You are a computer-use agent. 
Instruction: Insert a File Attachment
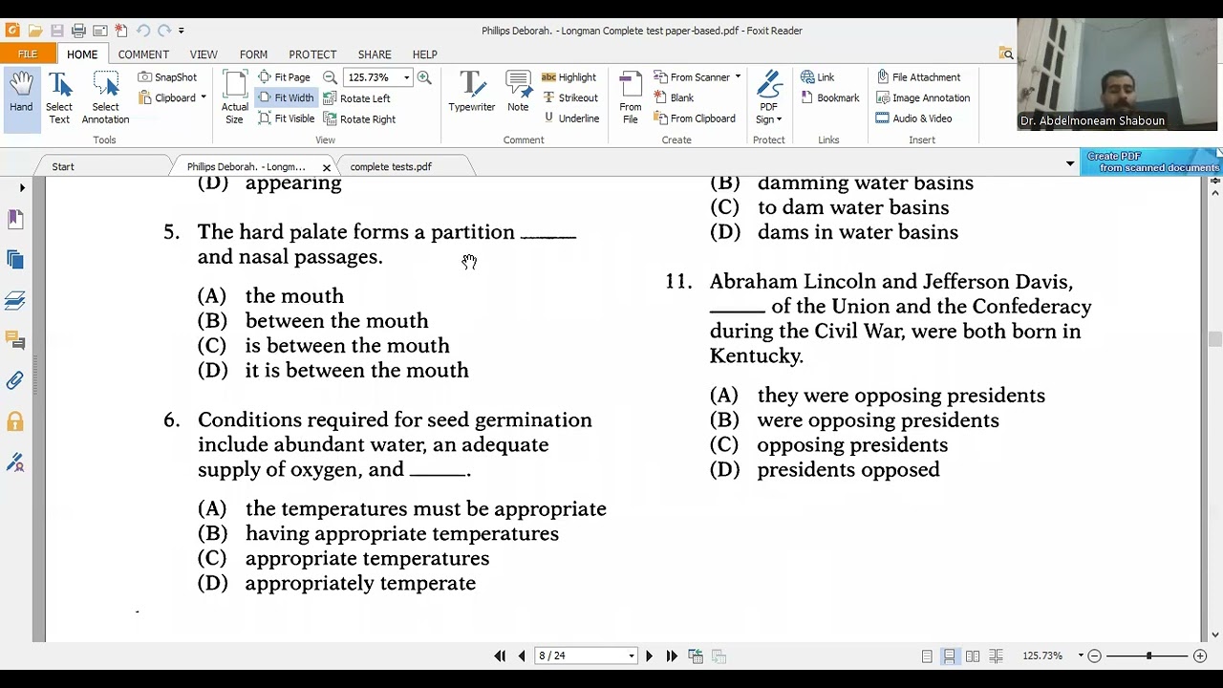pyautogui.click(x=917, y=77)
